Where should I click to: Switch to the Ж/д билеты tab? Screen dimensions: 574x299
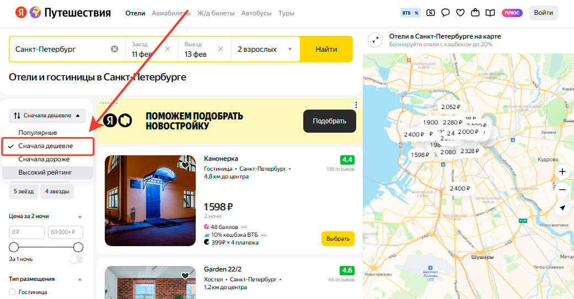click(216, 13)
